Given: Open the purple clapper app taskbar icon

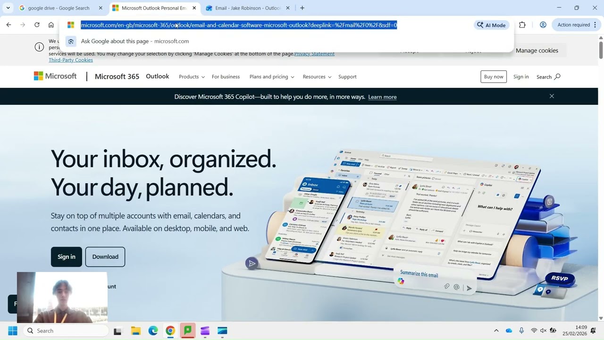Looking at the screenshot, I should [x=205, y=331].
